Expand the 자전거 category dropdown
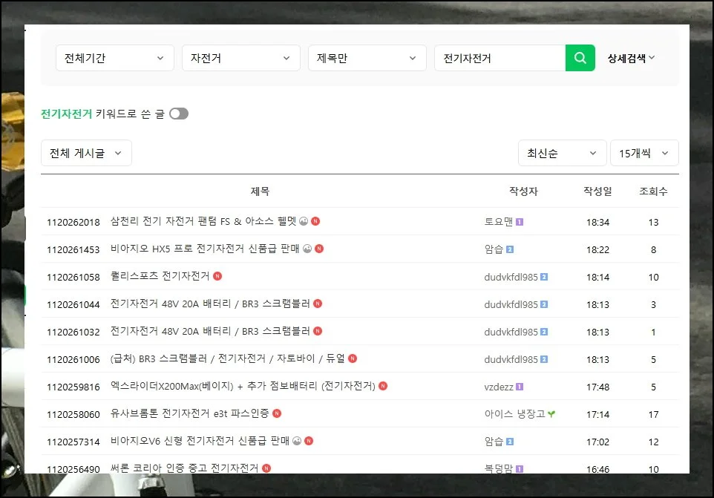Image resolution: width=714 pixels, height=498 pixels. 240,58
